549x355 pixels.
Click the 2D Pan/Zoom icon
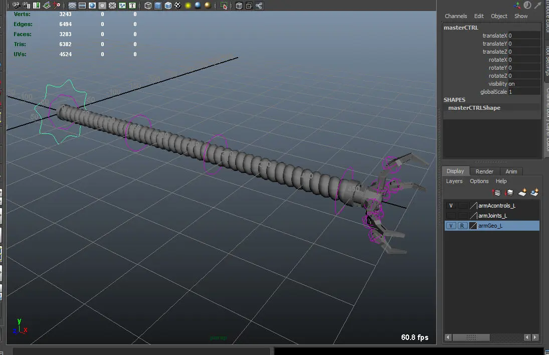coord(56,5)
